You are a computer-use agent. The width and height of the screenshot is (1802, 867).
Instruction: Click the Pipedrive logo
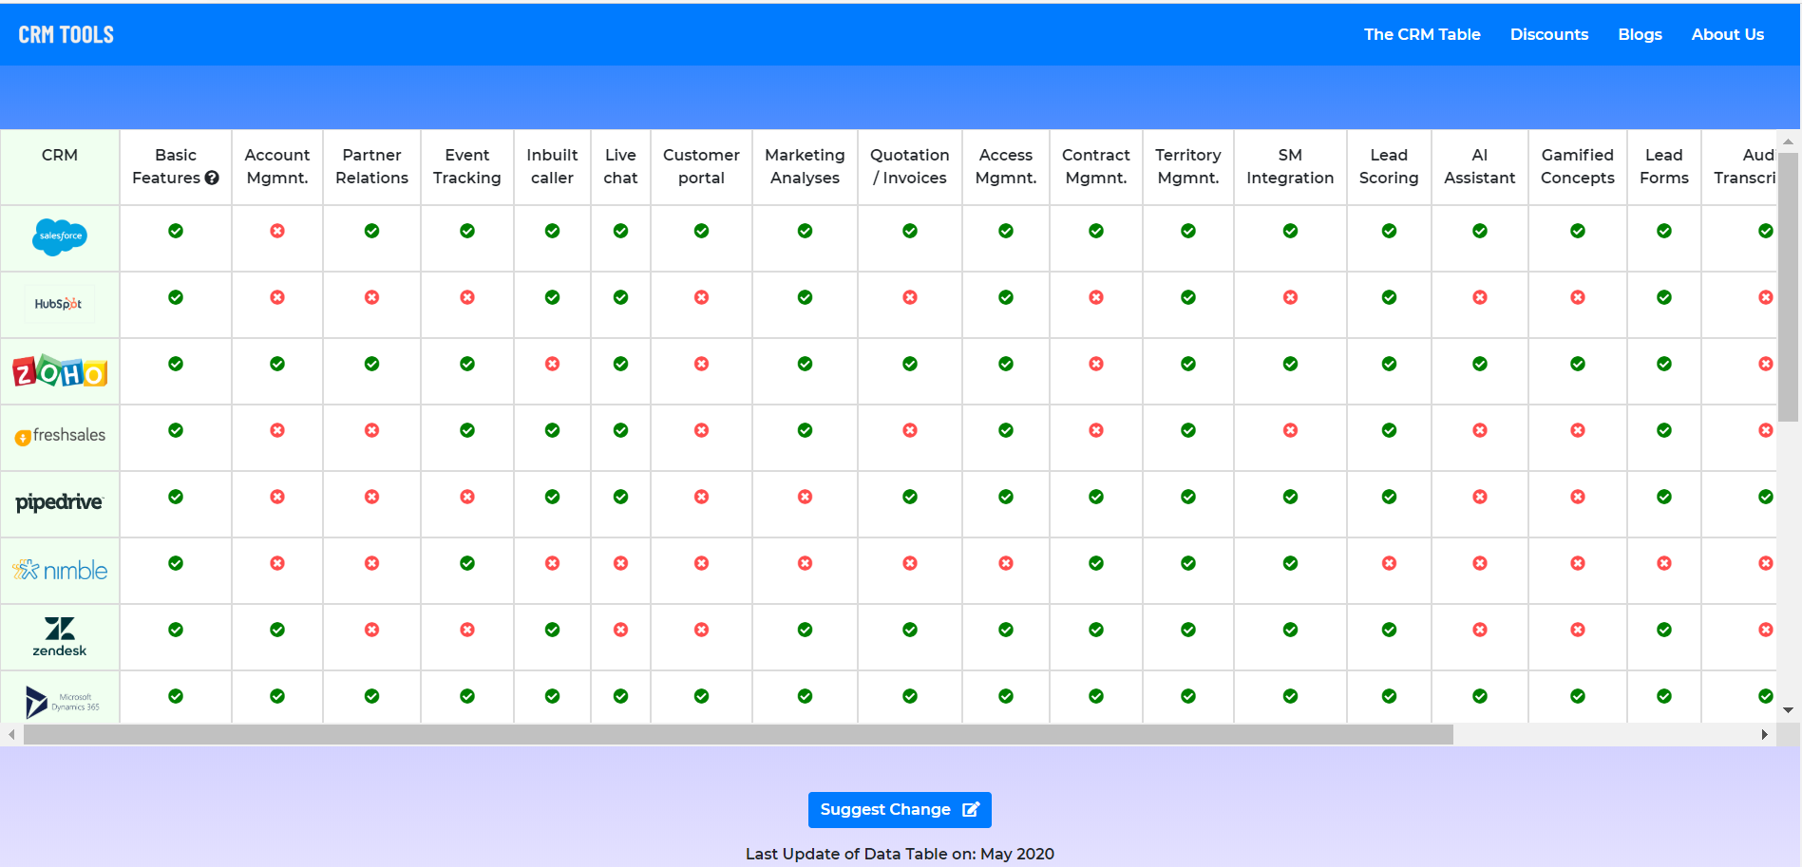pos(59,503)
